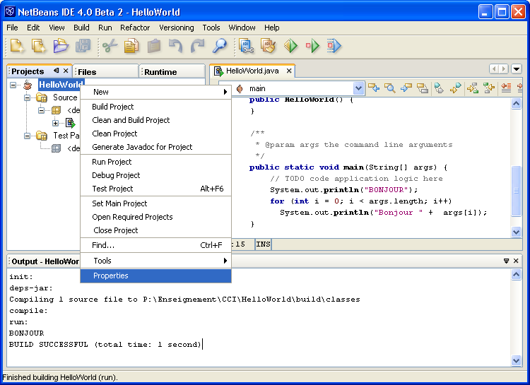Choose Build Project from context menu

coord(156,107)
